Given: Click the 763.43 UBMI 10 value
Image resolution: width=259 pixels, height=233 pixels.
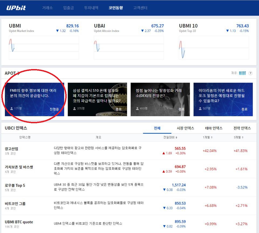Looking at the screenshot, I should 243,26.
